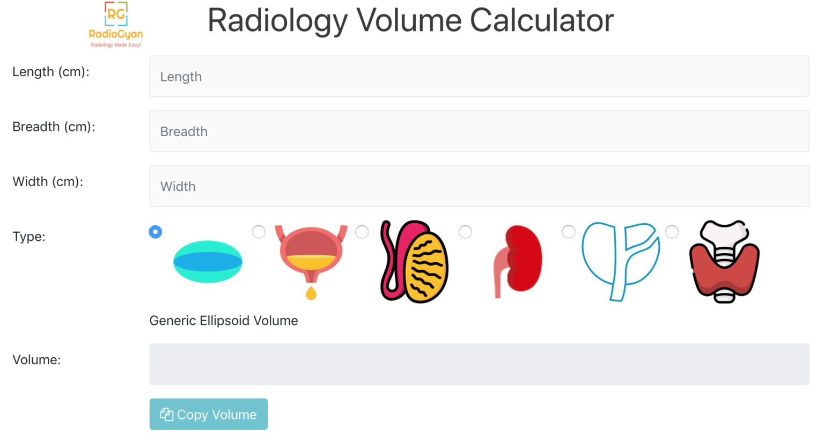Viewport: 824px width, 435px height.
Task: Click inside the Length input field
Action: [479, 76]
